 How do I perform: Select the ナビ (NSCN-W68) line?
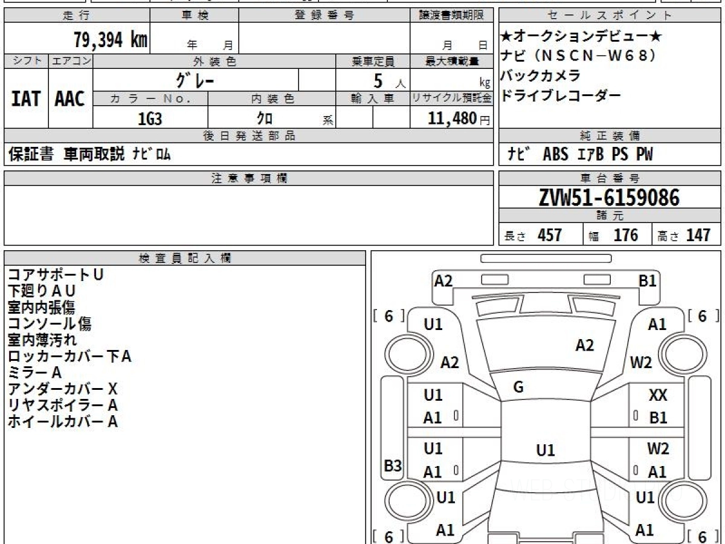click(579, 56)
